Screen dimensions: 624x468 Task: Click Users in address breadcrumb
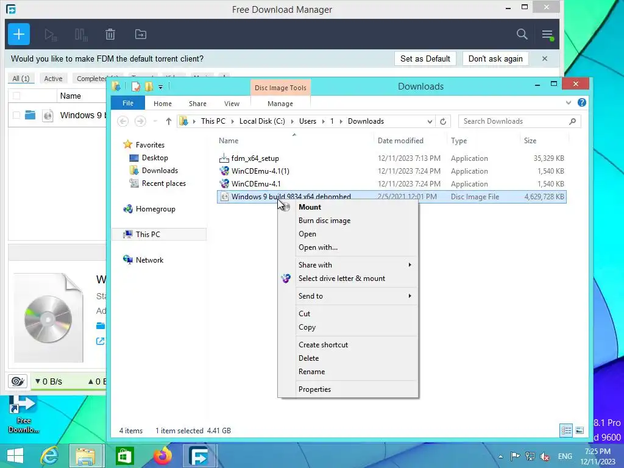pyautogui.click(x=308, y=121)
